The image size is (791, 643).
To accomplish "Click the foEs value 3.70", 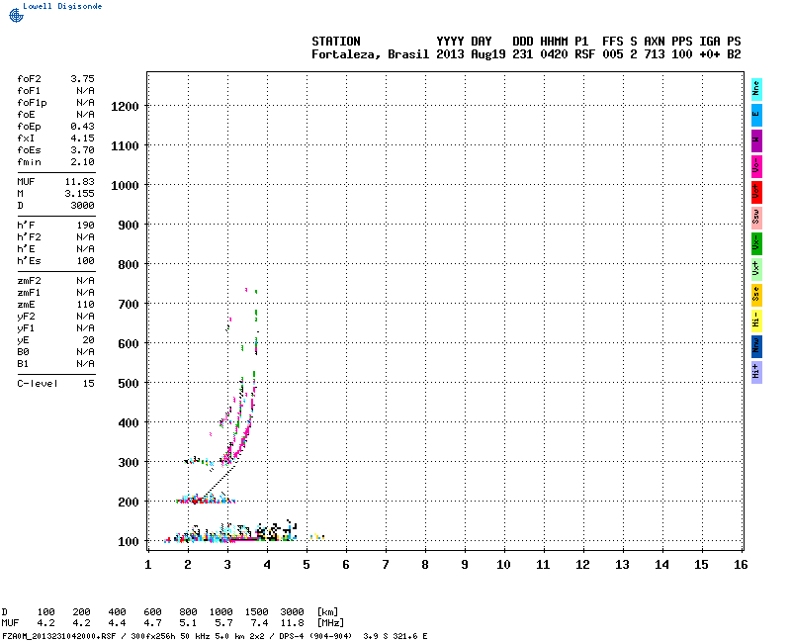I will pyautogui.click(x=82, y=150).
